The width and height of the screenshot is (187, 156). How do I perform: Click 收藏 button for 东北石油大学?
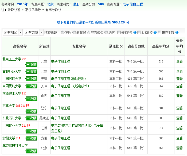[31, 118]
